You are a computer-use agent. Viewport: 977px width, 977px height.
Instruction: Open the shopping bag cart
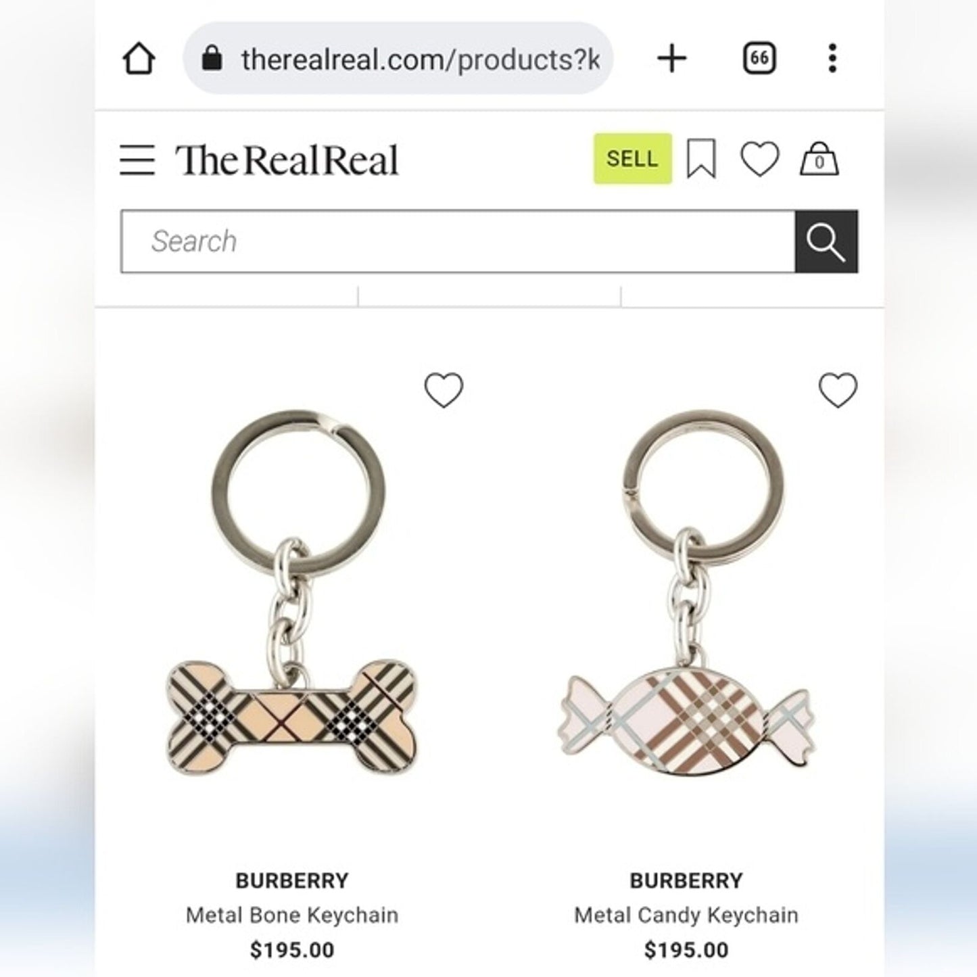pos(819,160)
